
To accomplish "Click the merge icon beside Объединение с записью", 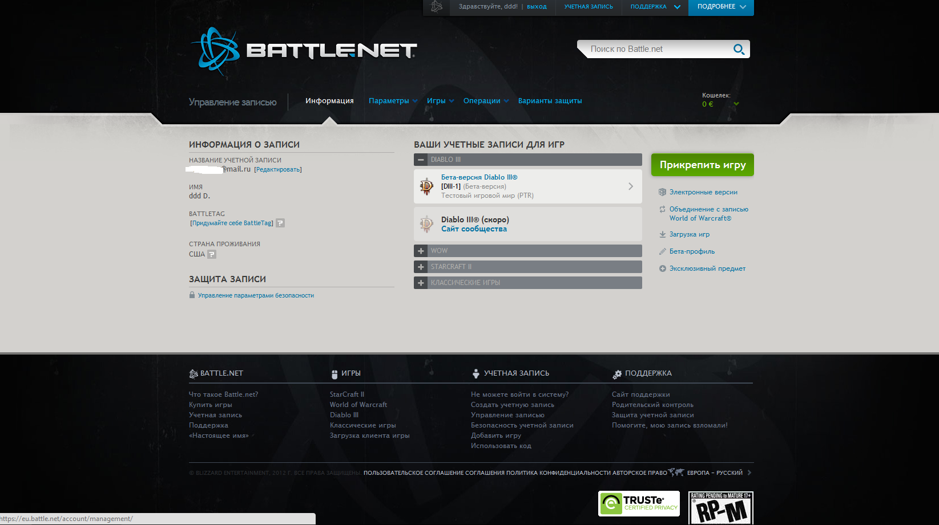I will tap(662, 209).
